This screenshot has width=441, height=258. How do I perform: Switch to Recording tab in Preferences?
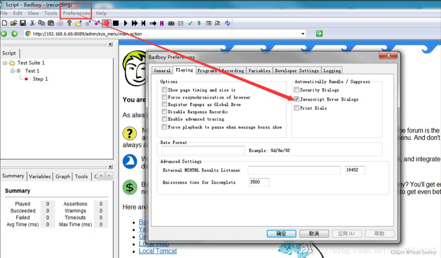(233, 71)
